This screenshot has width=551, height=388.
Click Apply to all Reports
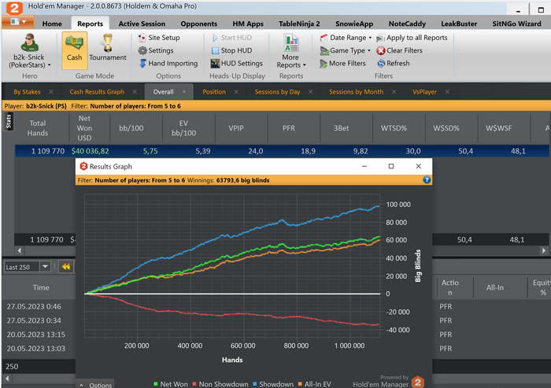(x=412, y=38)
